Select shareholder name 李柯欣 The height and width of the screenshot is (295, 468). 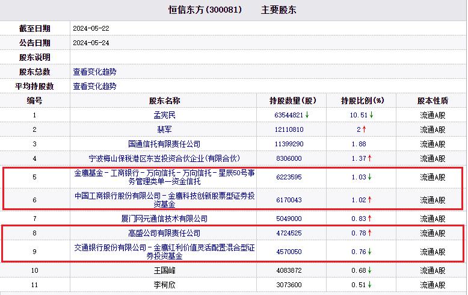[x=164, y=285]
